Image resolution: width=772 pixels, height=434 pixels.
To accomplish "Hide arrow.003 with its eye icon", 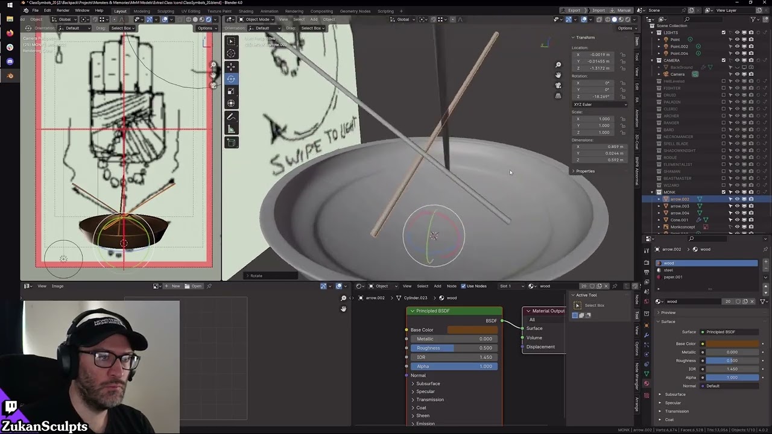I will (x=737, y=206).
